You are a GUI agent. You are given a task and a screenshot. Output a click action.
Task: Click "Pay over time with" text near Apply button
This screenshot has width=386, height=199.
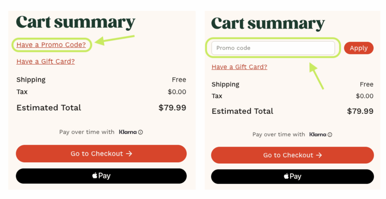point(279,134)
